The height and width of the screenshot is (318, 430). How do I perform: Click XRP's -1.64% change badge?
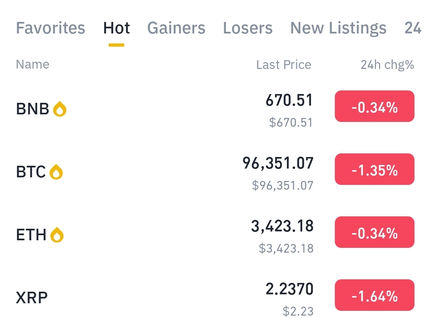pyautogui.click(x=374, y=295)
